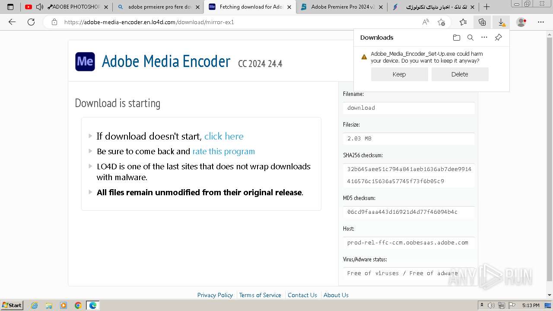Click the Filename field showing download
Screen dimensions: 553x311
(x=409, y=108)
